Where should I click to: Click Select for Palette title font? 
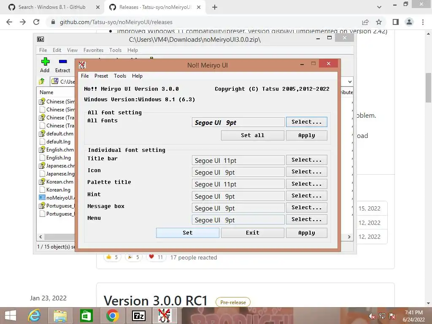pyautogui.click(x=306, y=184)
